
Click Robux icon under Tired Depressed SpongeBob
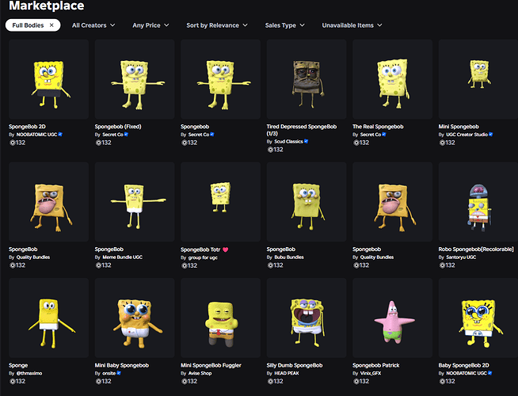tap(270, 149)
